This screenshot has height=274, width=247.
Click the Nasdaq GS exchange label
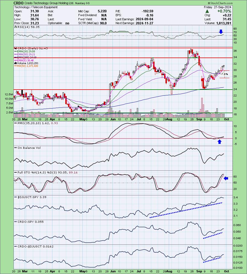click(82, 3)
